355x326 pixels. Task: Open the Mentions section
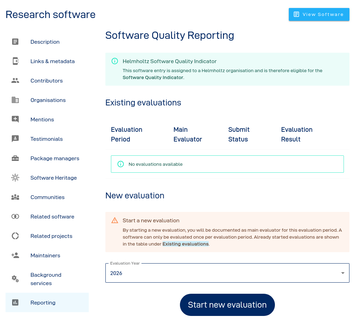pos(47,119)
